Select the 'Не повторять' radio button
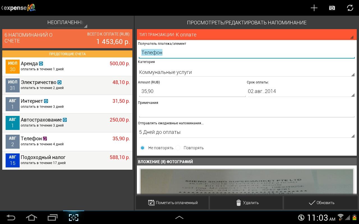359x224 pixels. click(x=142, y=148)
